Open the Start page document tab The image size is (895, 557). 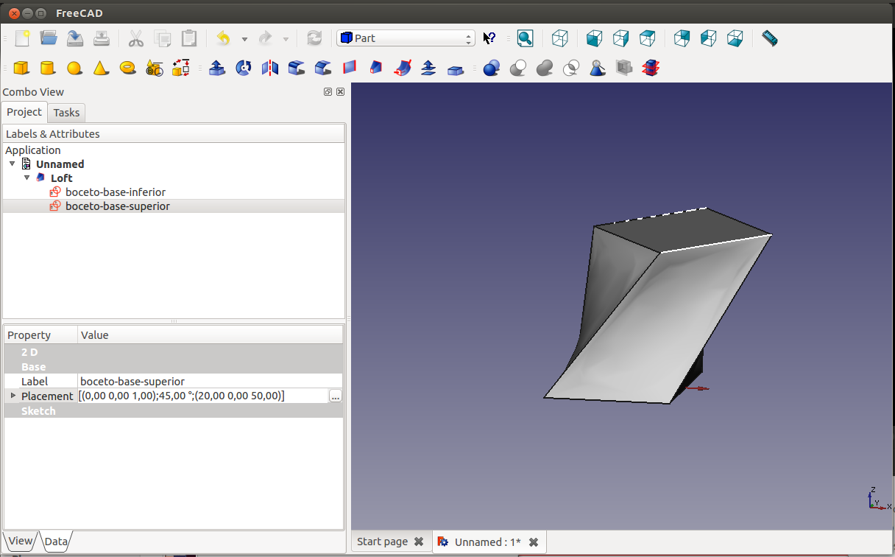pos(382,542)
